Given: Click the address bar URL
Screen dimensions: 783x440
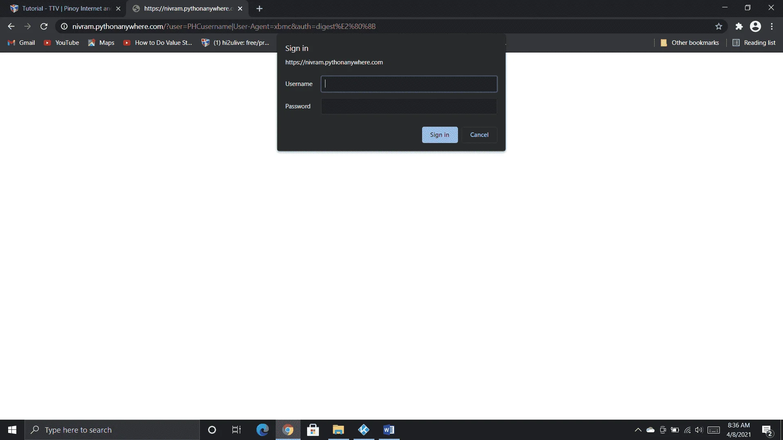Looking at the screenshot, I should point(224,26).
